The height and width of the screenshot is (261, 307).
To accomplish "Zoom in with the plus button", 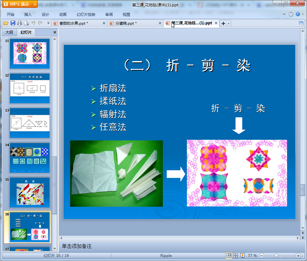I will tap(298, 256).
